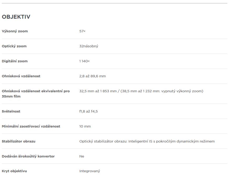Click the OBJEKTIV section heading

pyautogui.click(x=16, y=17)
